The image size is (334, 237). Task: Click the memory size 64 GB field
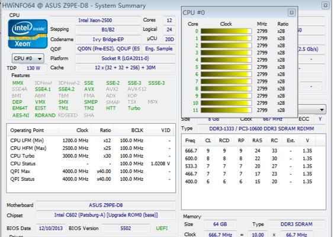click(x=220, y=225)
